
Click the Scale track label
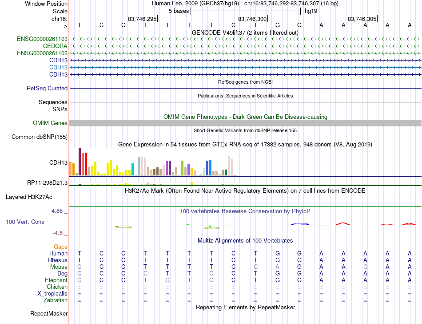[60, 11]
